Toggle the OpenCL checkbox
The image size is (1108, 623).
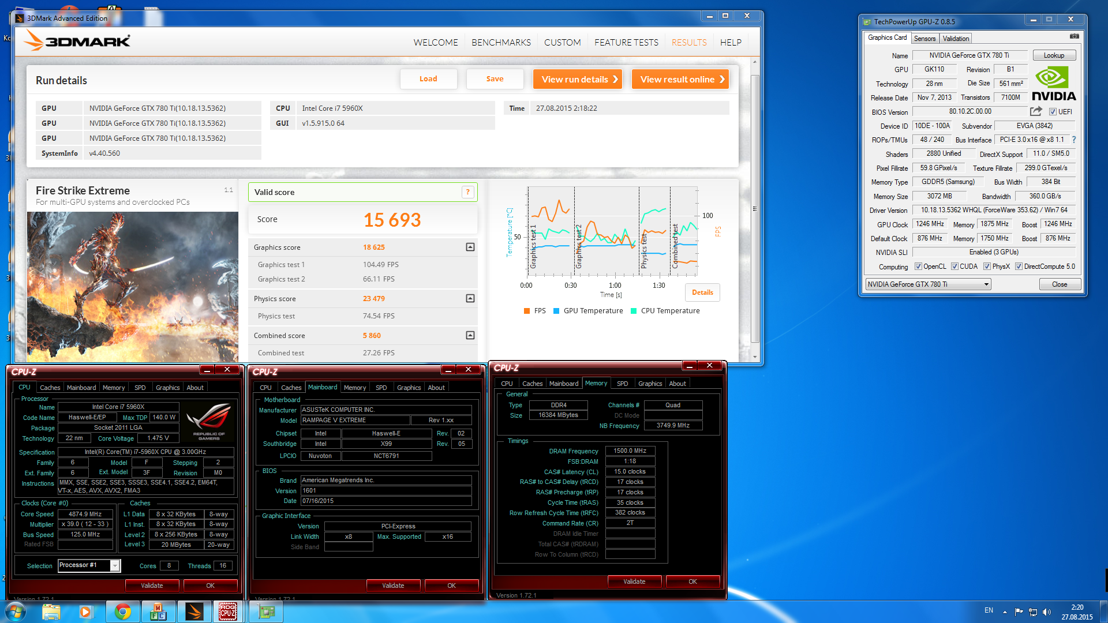tap(918, 267)
